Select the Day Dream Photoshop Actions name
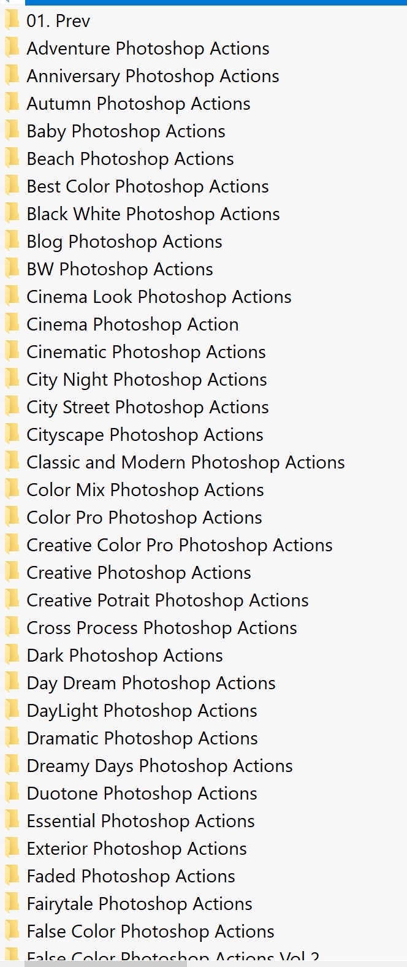The width and height of the screenshot is (407, 967). [x=151, y=683]
